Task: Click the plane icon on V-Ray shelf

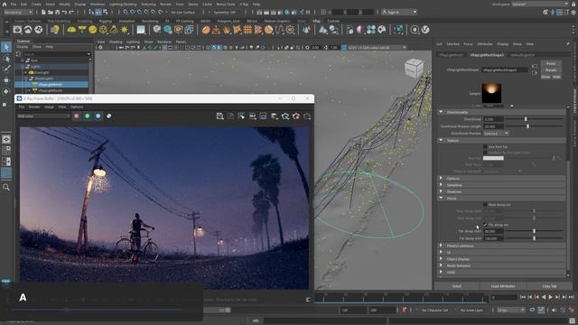Action: point(141,30)
